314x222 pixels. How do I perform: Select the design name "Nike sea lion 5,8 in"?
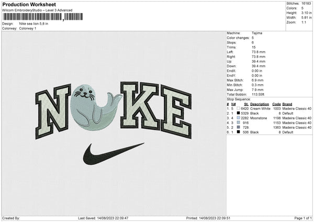(x=33, y=24)
